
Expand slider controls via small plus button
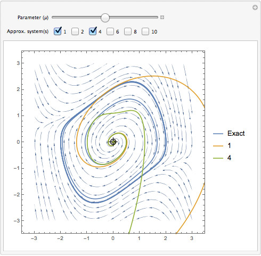point(162,17)
